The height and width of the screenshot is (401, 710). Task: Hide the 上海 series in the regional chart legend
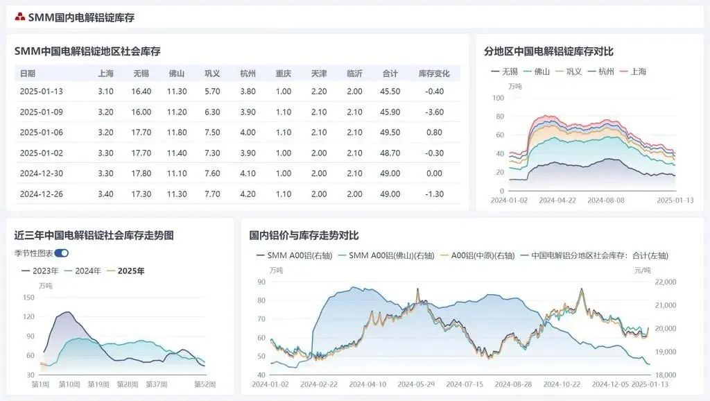(633, 71)
